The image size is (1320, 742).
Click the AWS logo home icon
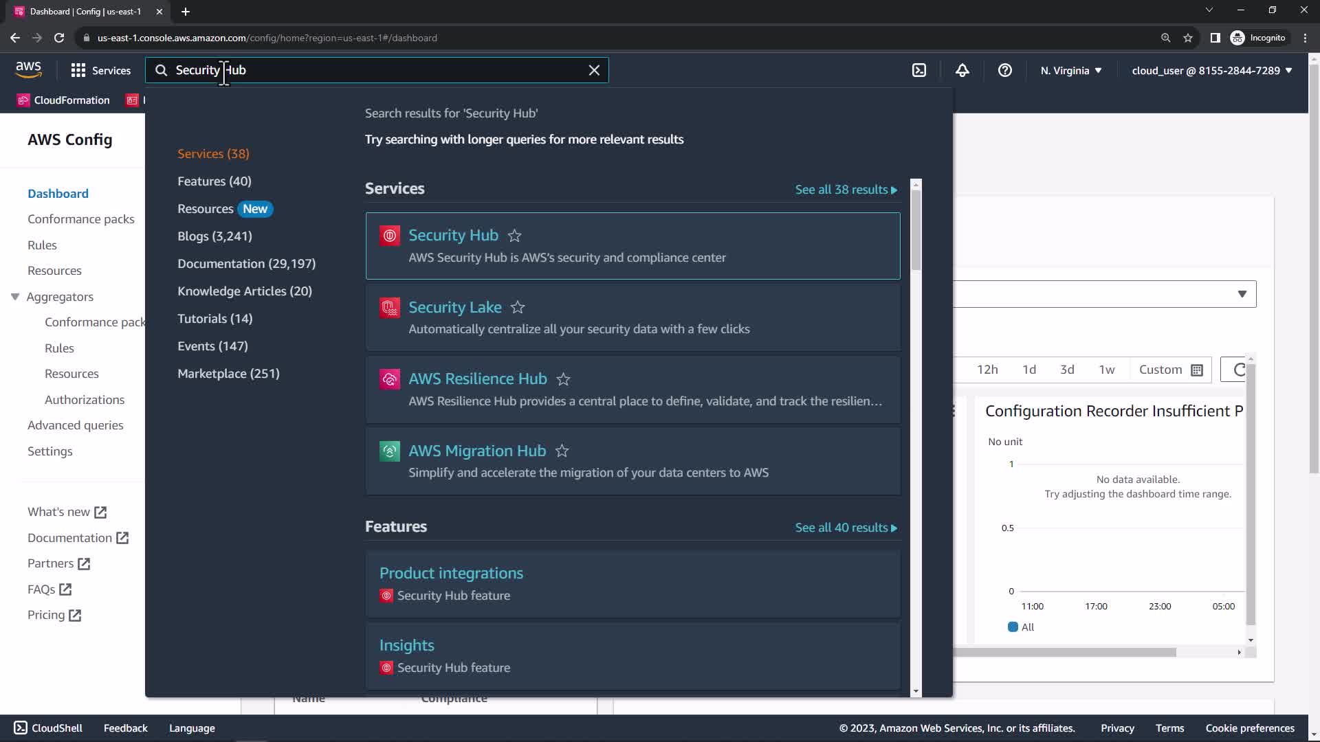click(28, 69)
